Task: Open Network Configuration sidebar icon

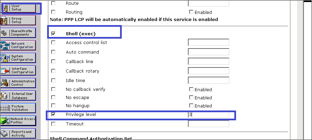Action: [18, 45]
